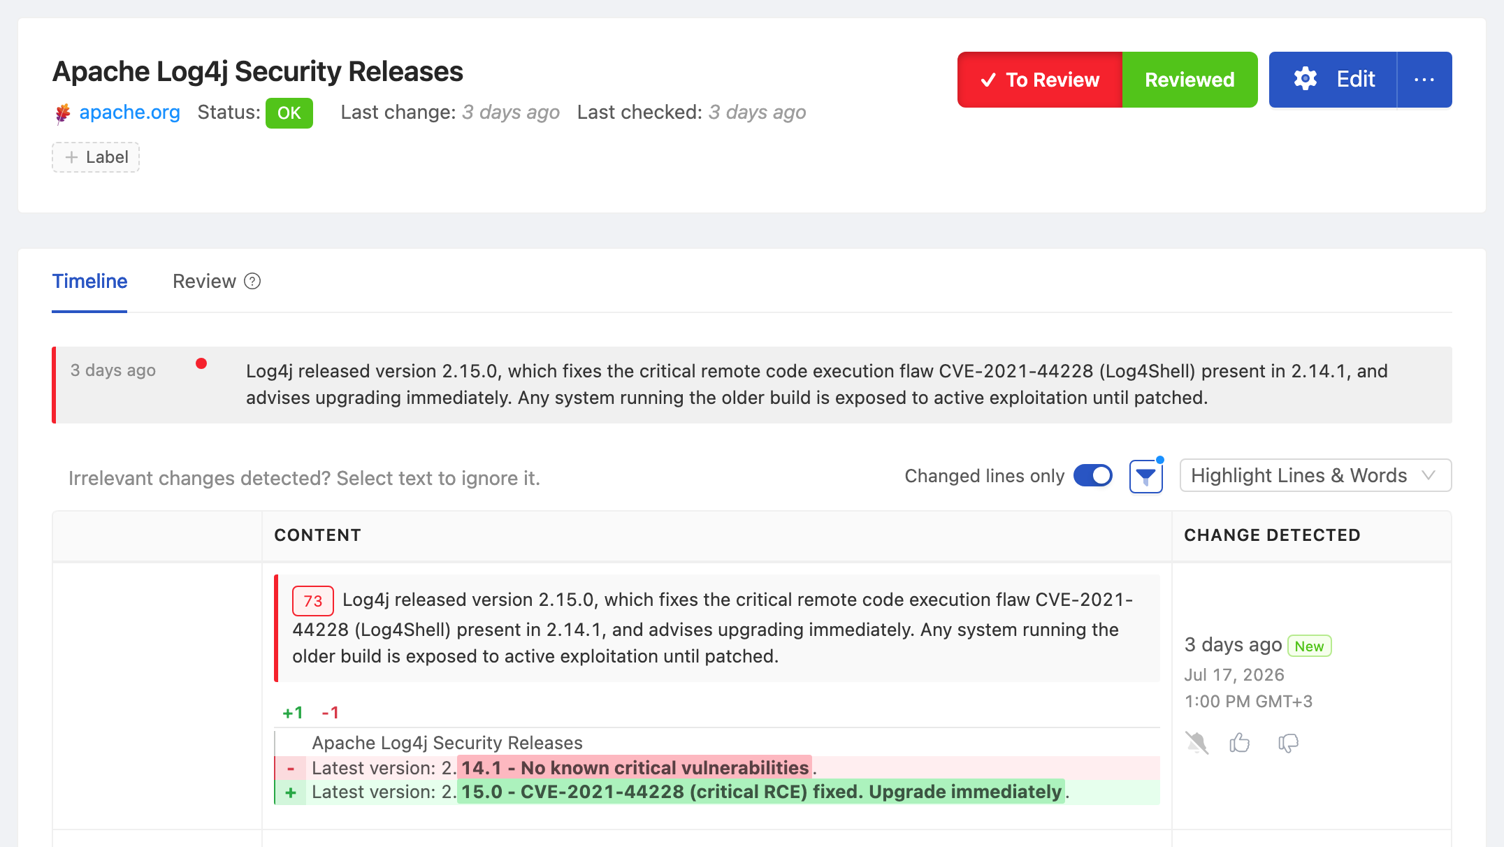Click the green New badge

(x=1309, y=646)
